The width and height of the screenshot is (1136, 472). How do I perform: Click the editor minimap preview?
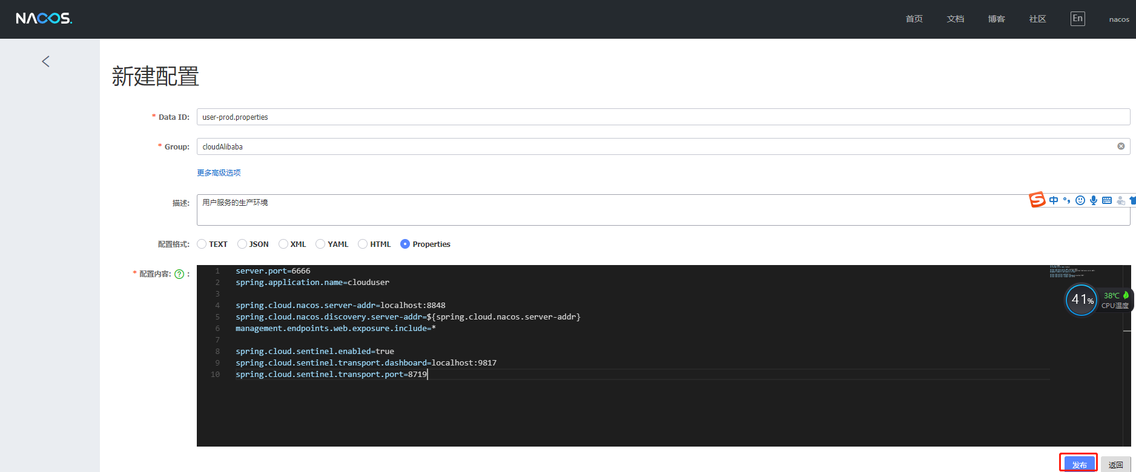(1072, 271)
